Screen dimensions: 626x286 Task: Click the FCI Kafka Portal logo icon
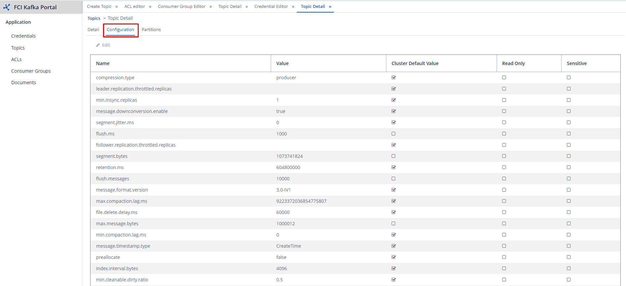tap(7, 7)
